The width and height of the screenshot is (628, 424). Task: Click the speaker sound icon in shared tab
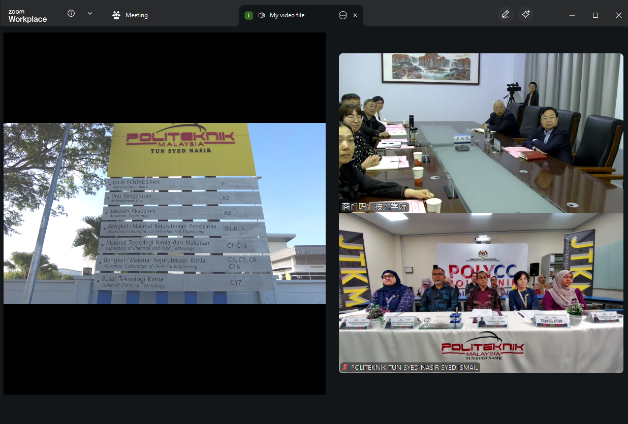click(x=262, y=15)
